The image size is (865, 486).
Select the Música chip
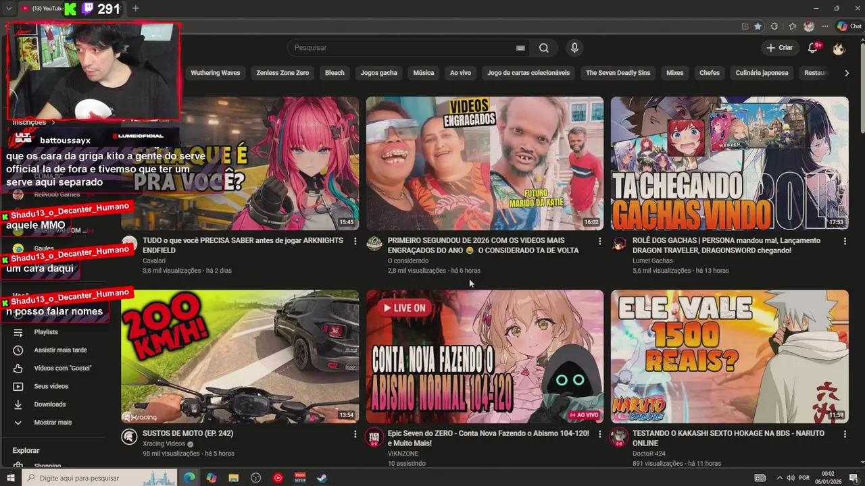pyautogui.click(x=423, y=73)
